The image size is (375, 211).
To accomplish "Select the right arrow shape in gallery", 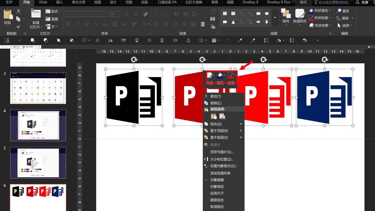I will 258,22.
